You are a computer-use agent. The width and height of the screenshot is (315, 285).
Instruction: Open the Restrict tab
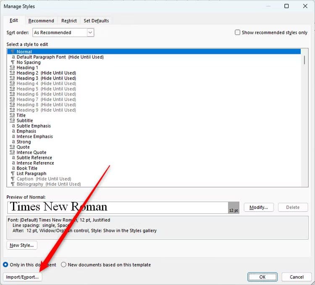coord(69,21)
